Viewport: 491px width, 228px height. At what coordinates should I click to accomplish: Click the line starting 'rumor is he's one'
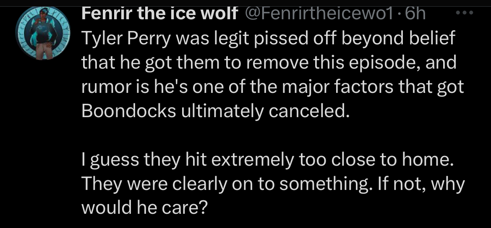(272, 87)
